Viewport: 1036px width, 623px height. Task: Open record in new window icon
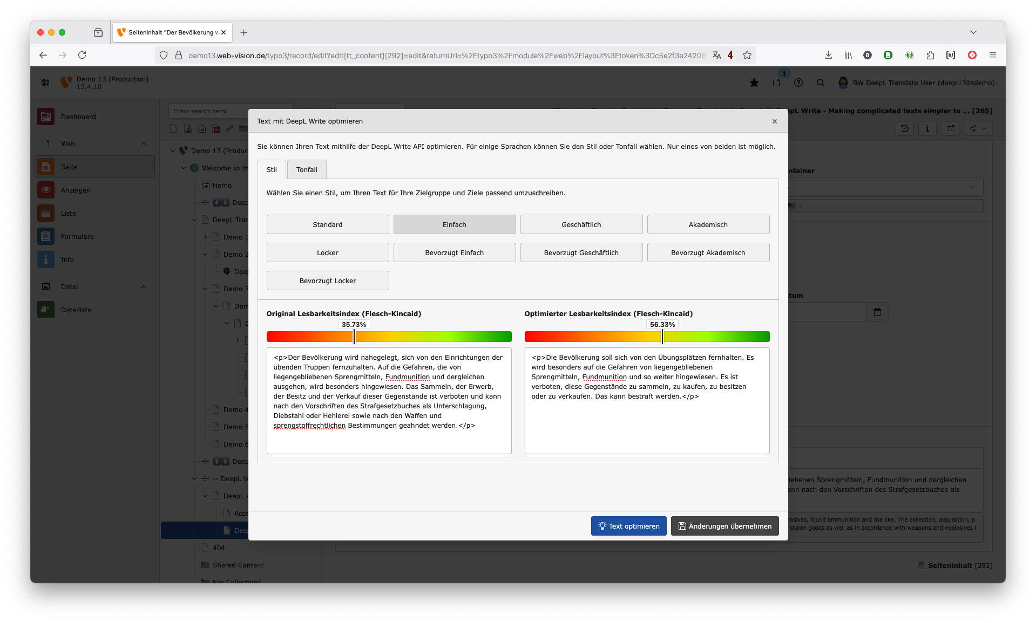pos(950,128)
